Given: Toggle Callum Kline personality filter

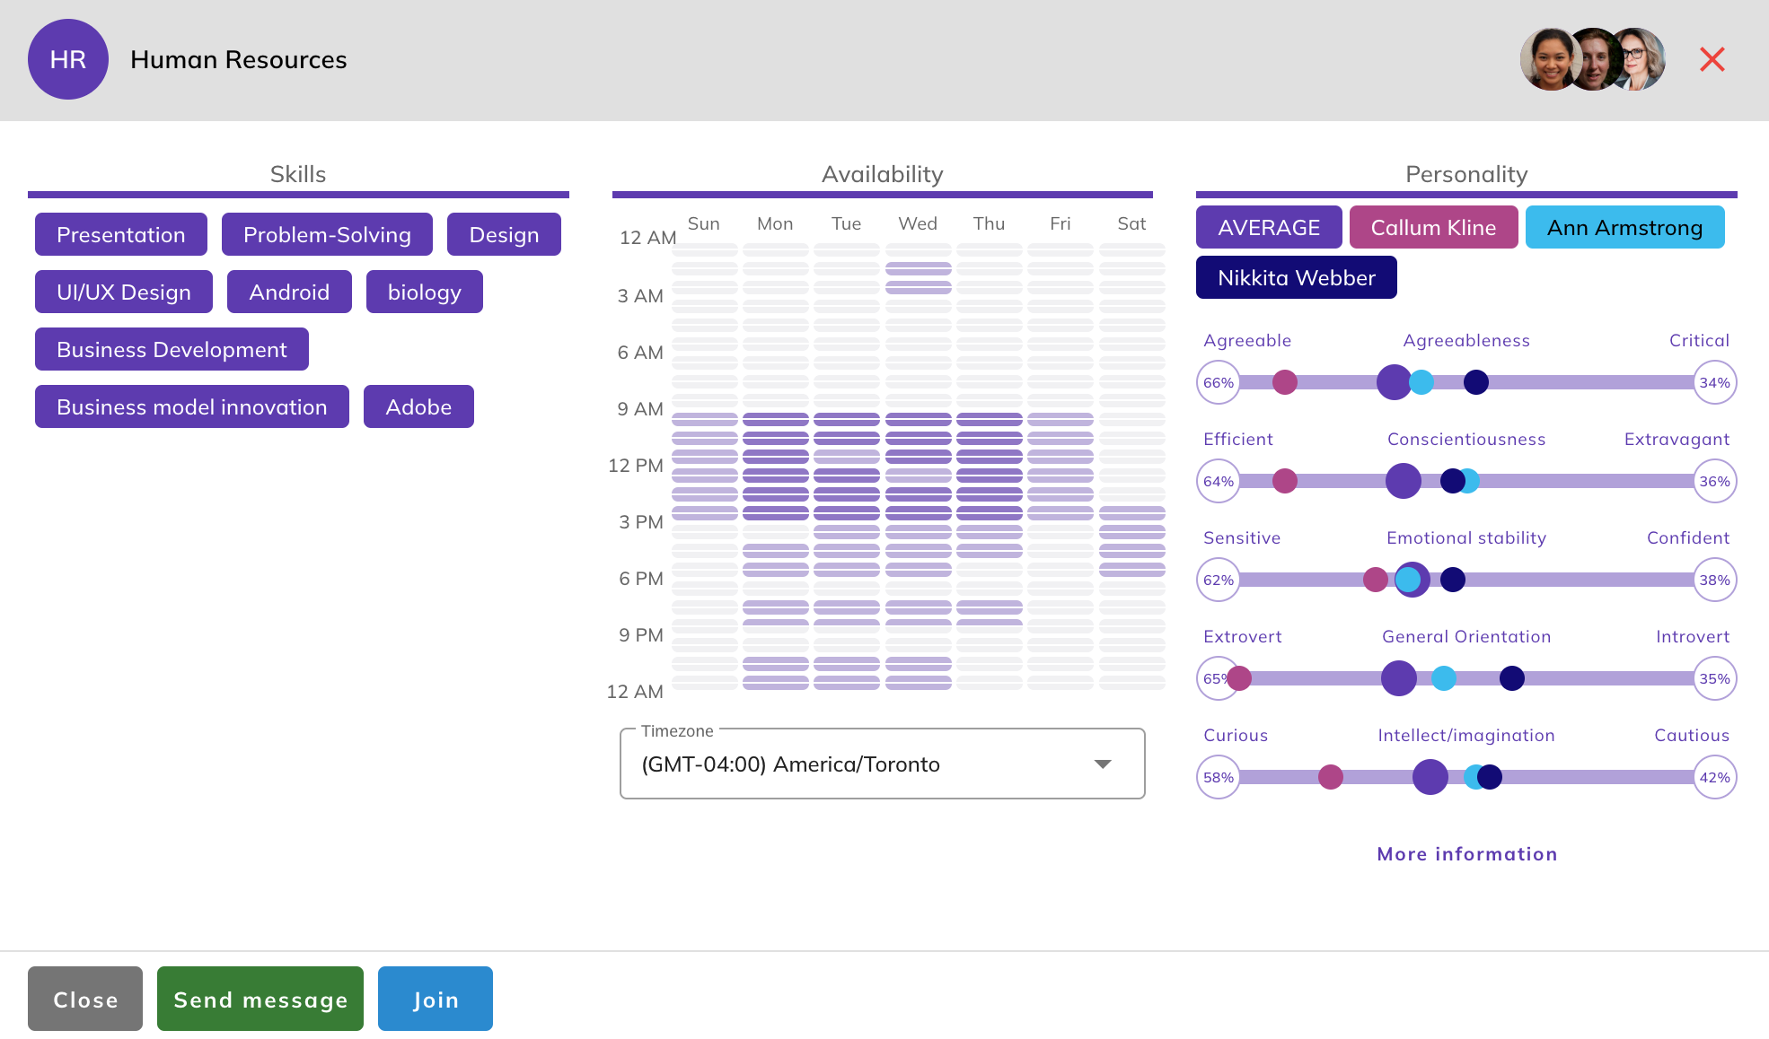Looking at the screenshot, I should (x=1432, y=228).
